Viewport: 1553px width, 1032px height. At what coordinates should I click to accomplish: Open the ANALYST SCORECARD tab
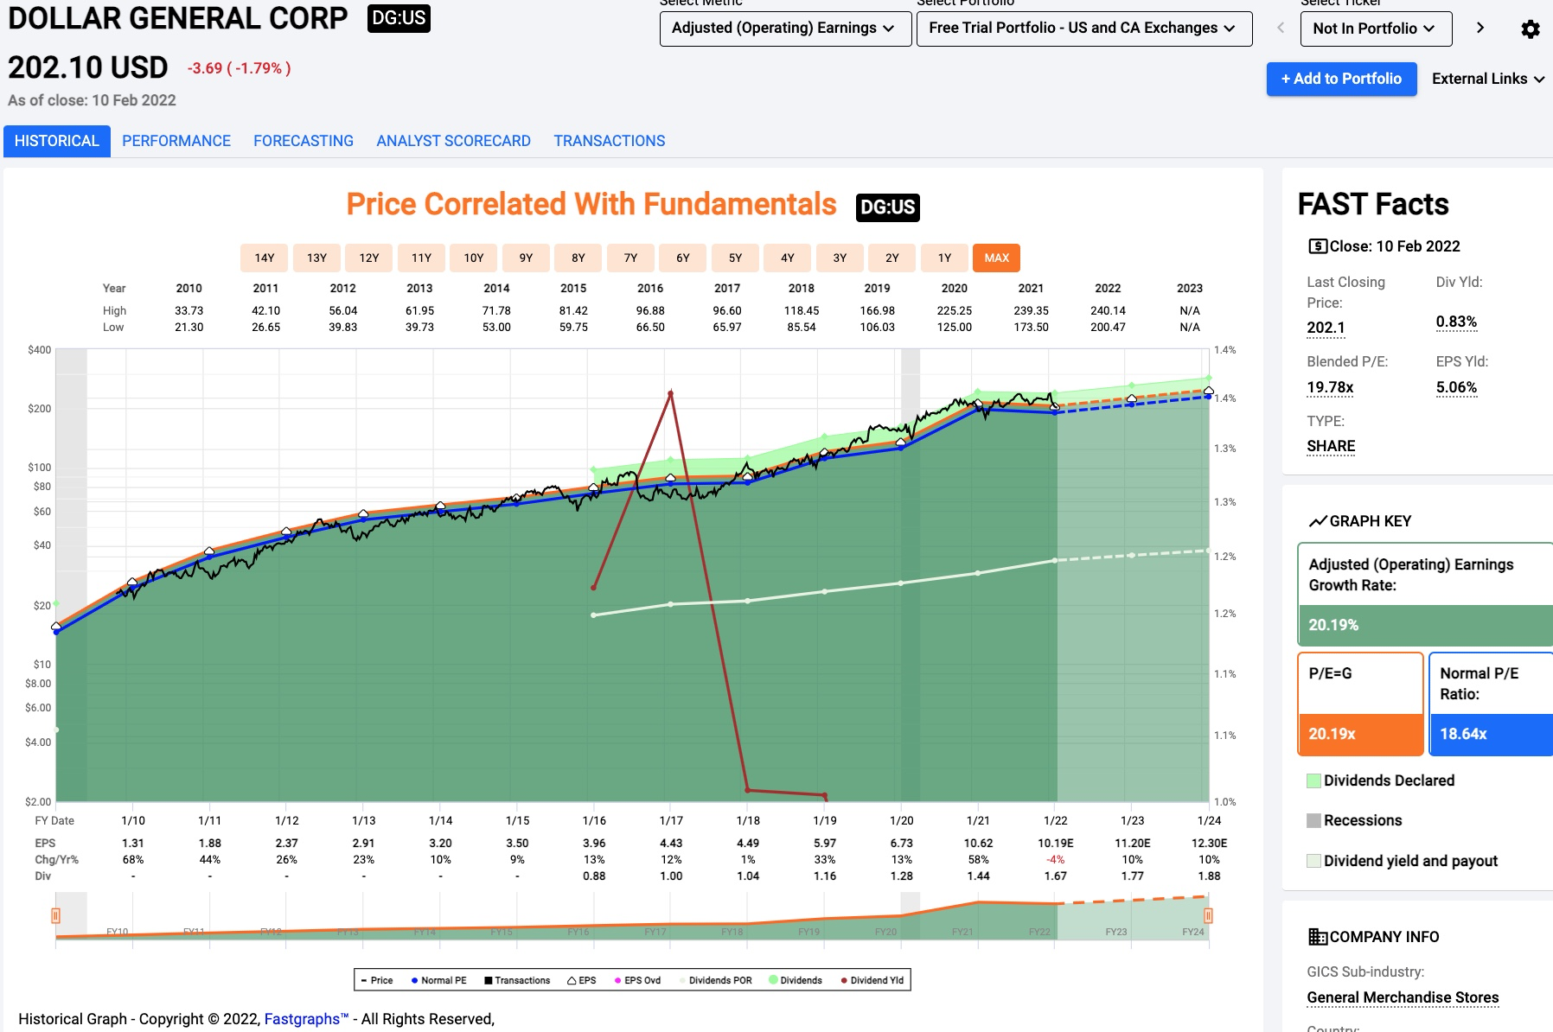point(454,141)
